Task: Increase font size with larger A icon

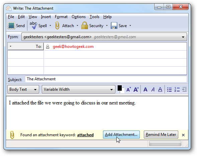Action: [136, 89]
